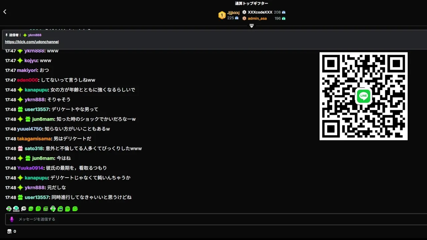
Task: Click username takagamisama in chat
Action: coord(34,139)
